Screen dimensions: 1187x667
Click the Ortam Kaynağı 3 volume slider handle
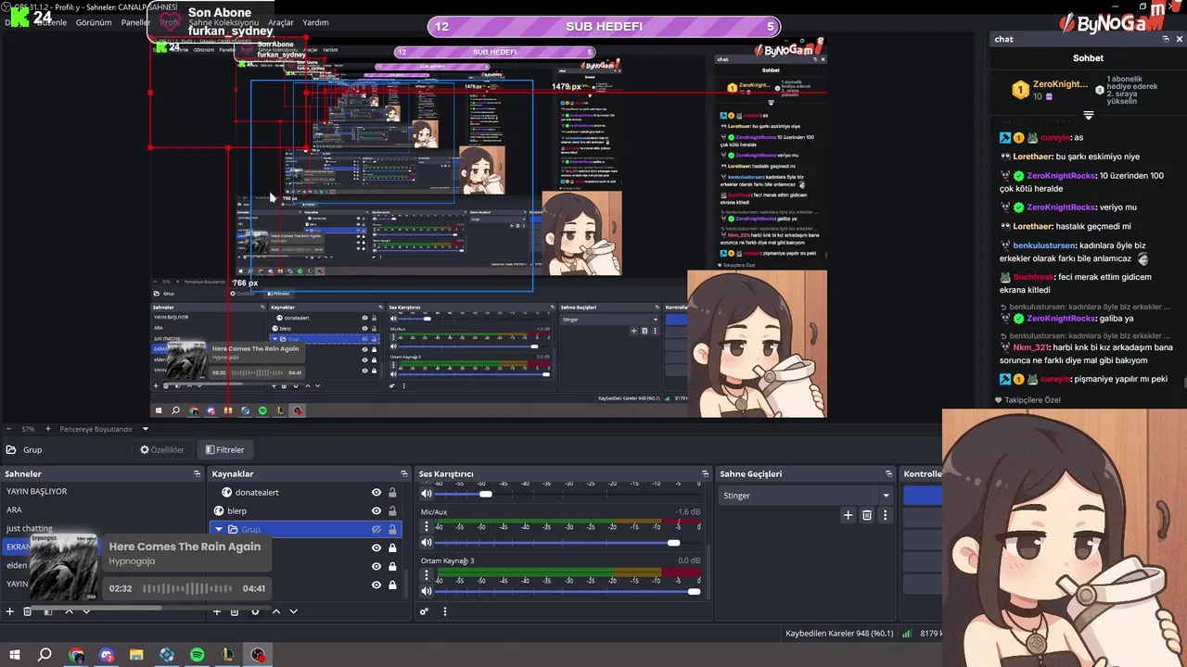[694, 591]
